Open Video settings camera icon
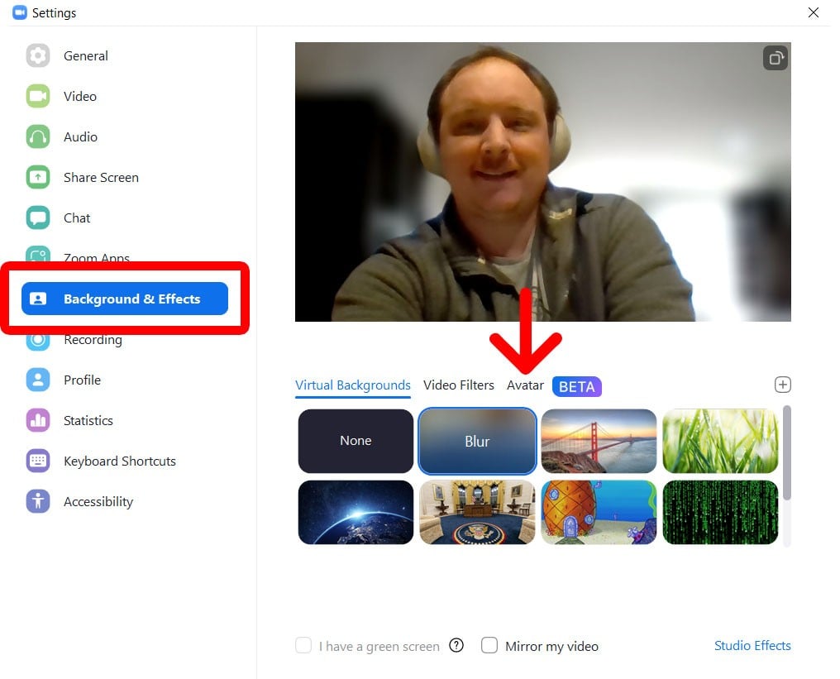 [38, 96]
